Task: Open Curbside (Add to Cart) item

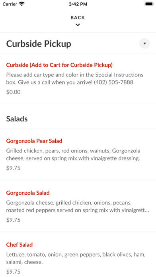Action: point(59,65)
